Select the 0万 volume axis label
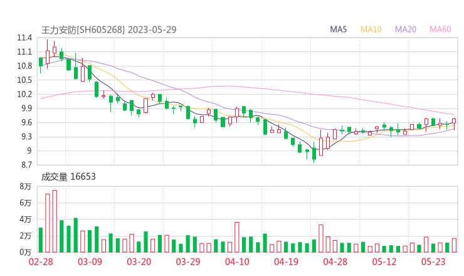This screenshot has height=276, width=464. coord(26,252)
